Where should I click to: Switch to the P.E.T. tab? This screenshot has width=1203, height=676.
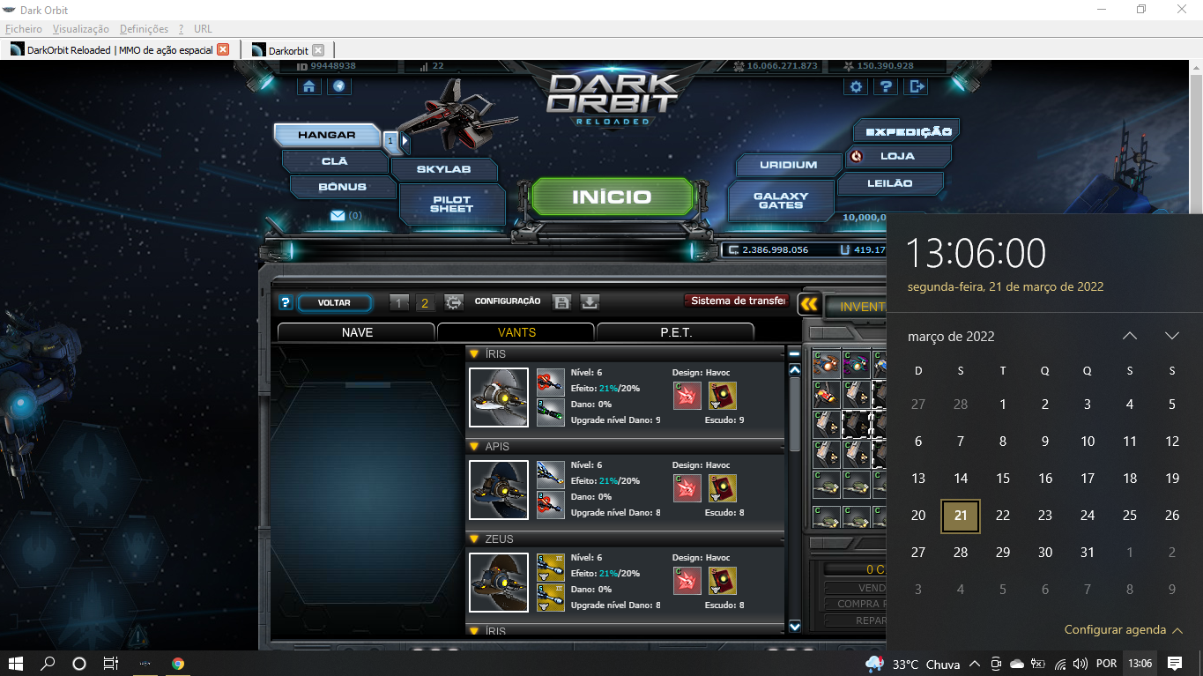tap(676, 332)
